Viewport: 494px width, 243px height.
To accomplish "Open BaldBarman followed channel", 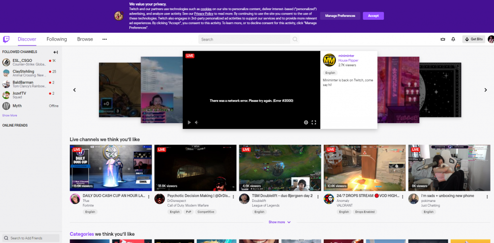I will pyautogui.click(x=31, y=84).
